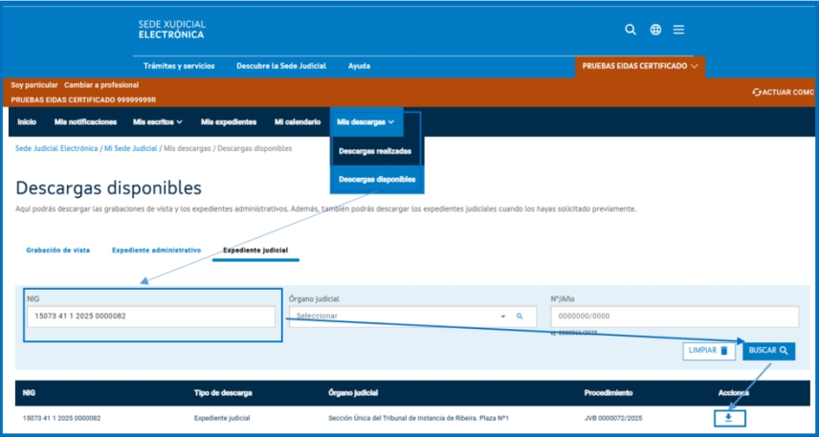Viewport: 819px width, 437px height.
Task: Open the Órgano judicial Seleccionar dropdown
Action: [402, 316]
